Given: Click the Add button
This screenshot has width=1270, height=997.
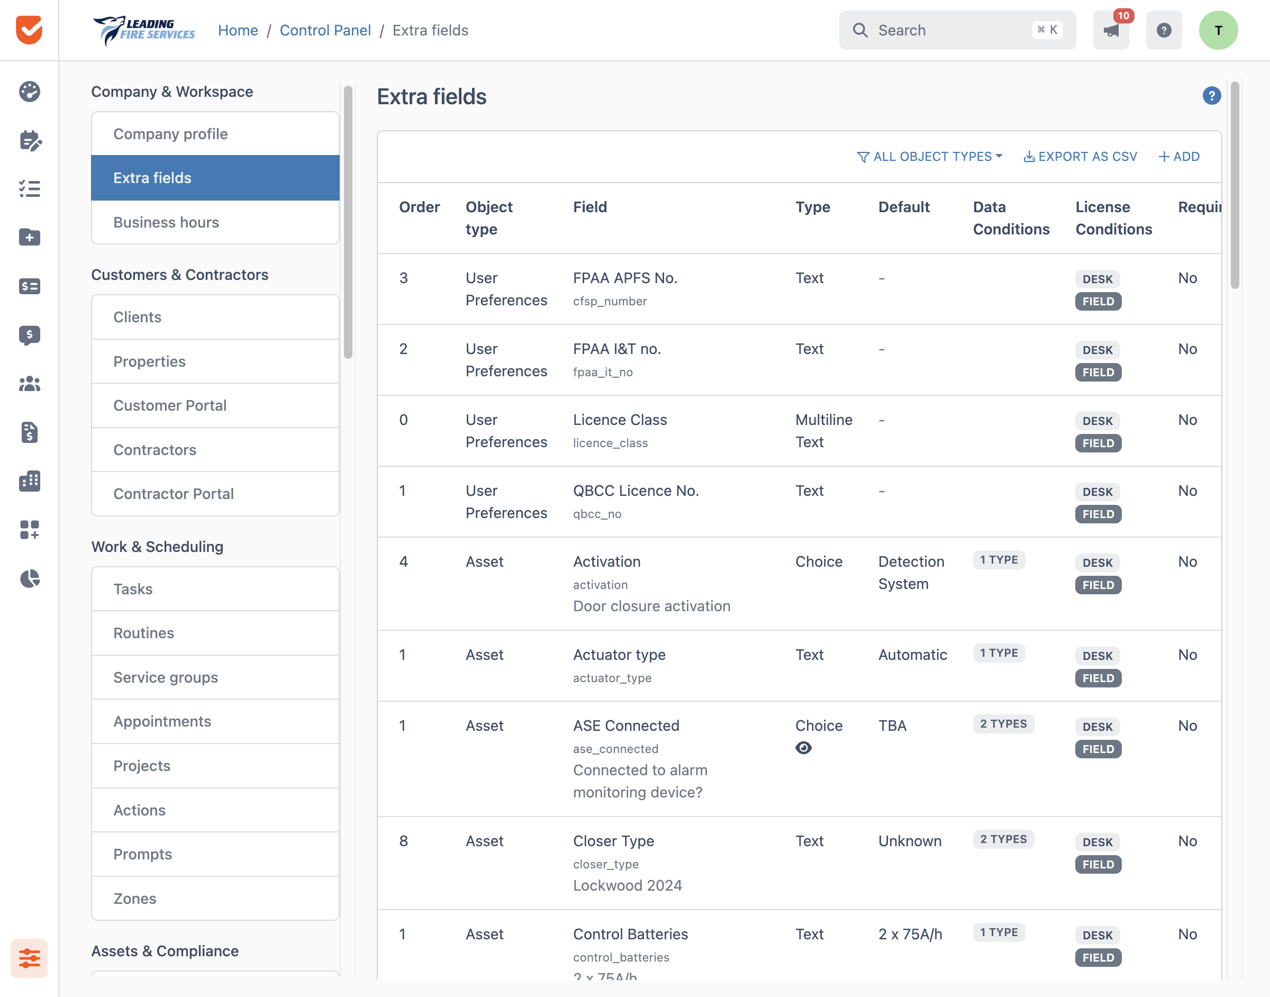Looking at the screenshot, I should pyautogui.click(x=1179, y=157).
